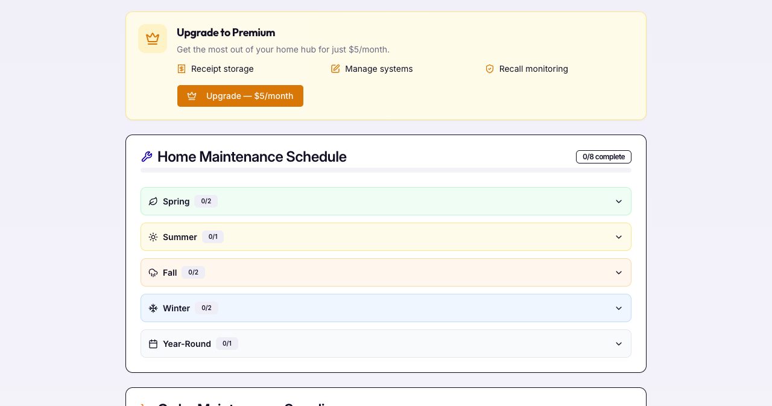Click the Recall monitoring feature text
The height and width of the screenshot is (406, 772).
534,69
